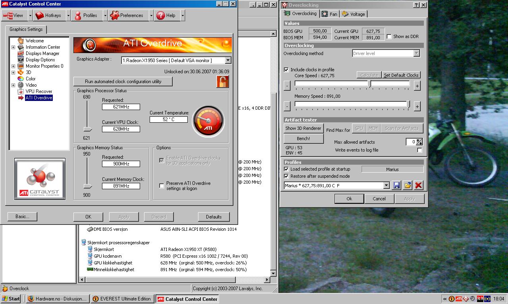508x304 pixels.
Task: Switch to the Fan tab
Action: [x=329, y=14]
